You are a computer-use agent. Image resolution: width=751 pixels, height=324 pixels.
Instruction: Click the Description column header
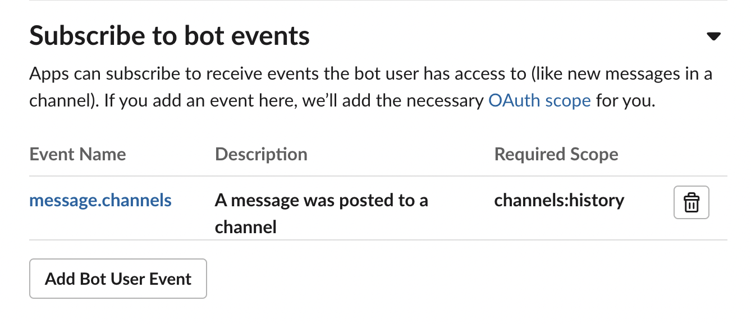(261, 154)
